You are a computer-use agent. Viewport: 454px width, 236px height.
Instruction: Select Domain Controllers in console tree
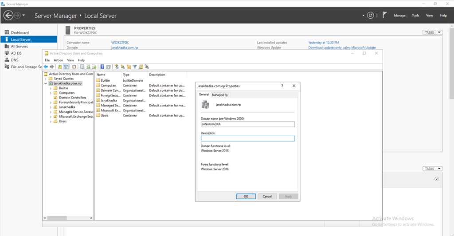[x=72, y=98]
